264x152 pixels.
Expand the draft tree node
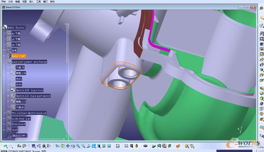tap(4, 130)
